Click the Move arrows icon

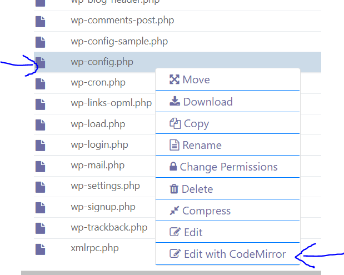[x=175, y=79]
